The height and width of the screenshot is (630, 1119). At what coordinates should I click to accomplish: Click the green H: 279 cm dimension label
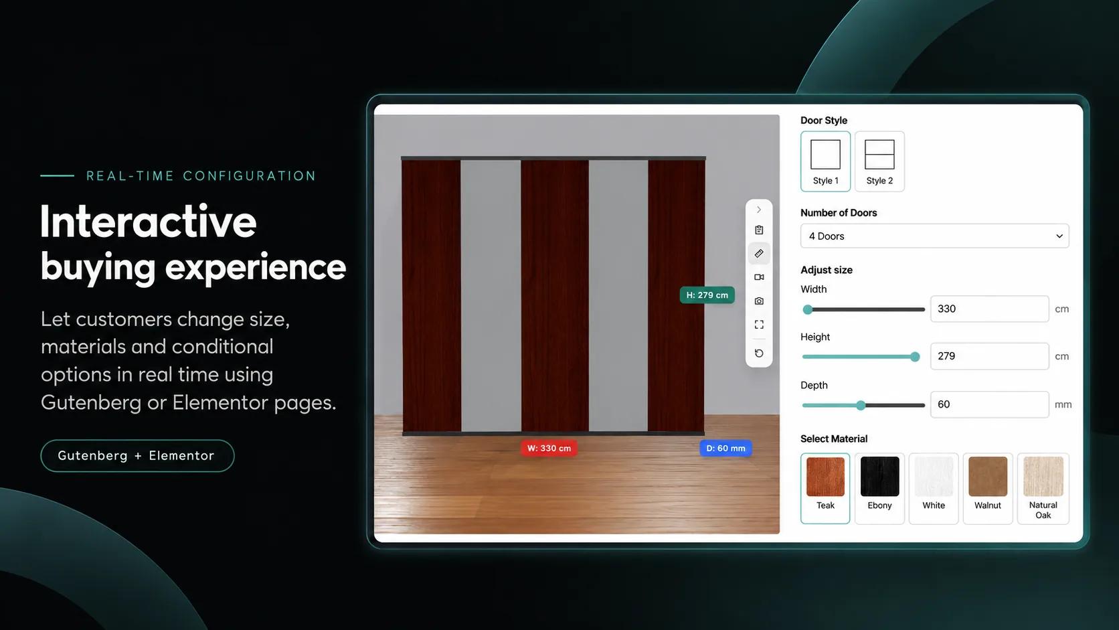tap(707, 295)
